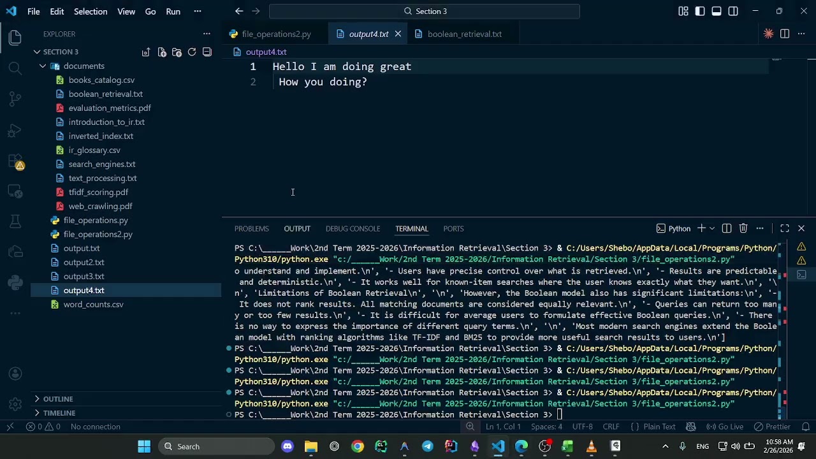Kill the terminal with trash icon
This screenshot has height=459, width=816.
(x=743, y=228)
